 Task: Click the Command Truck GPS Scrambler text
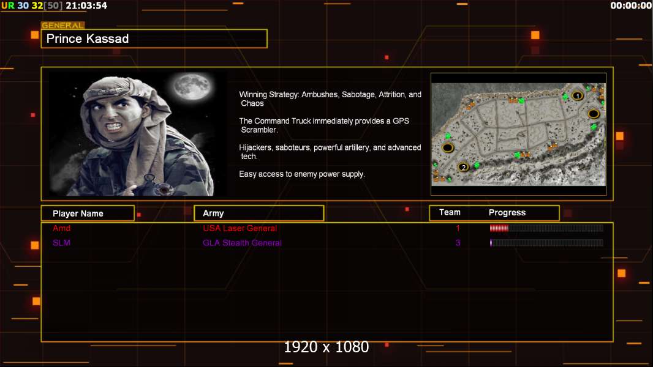[324, 125]
